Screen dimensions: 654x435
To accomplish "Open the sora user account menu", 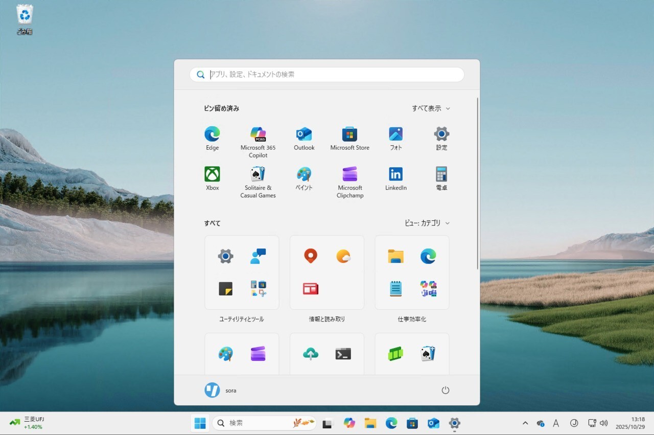I will [x=221, y=390].
